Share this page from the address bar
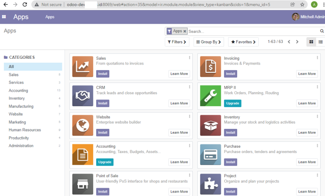Screen dimensions: 325x196 292,4
